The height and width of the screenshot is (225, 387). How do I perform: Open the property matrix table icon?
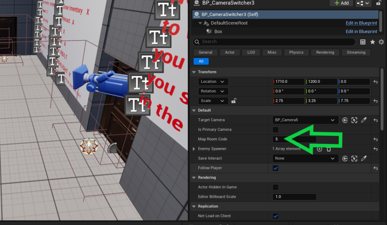tap(363, 42)
